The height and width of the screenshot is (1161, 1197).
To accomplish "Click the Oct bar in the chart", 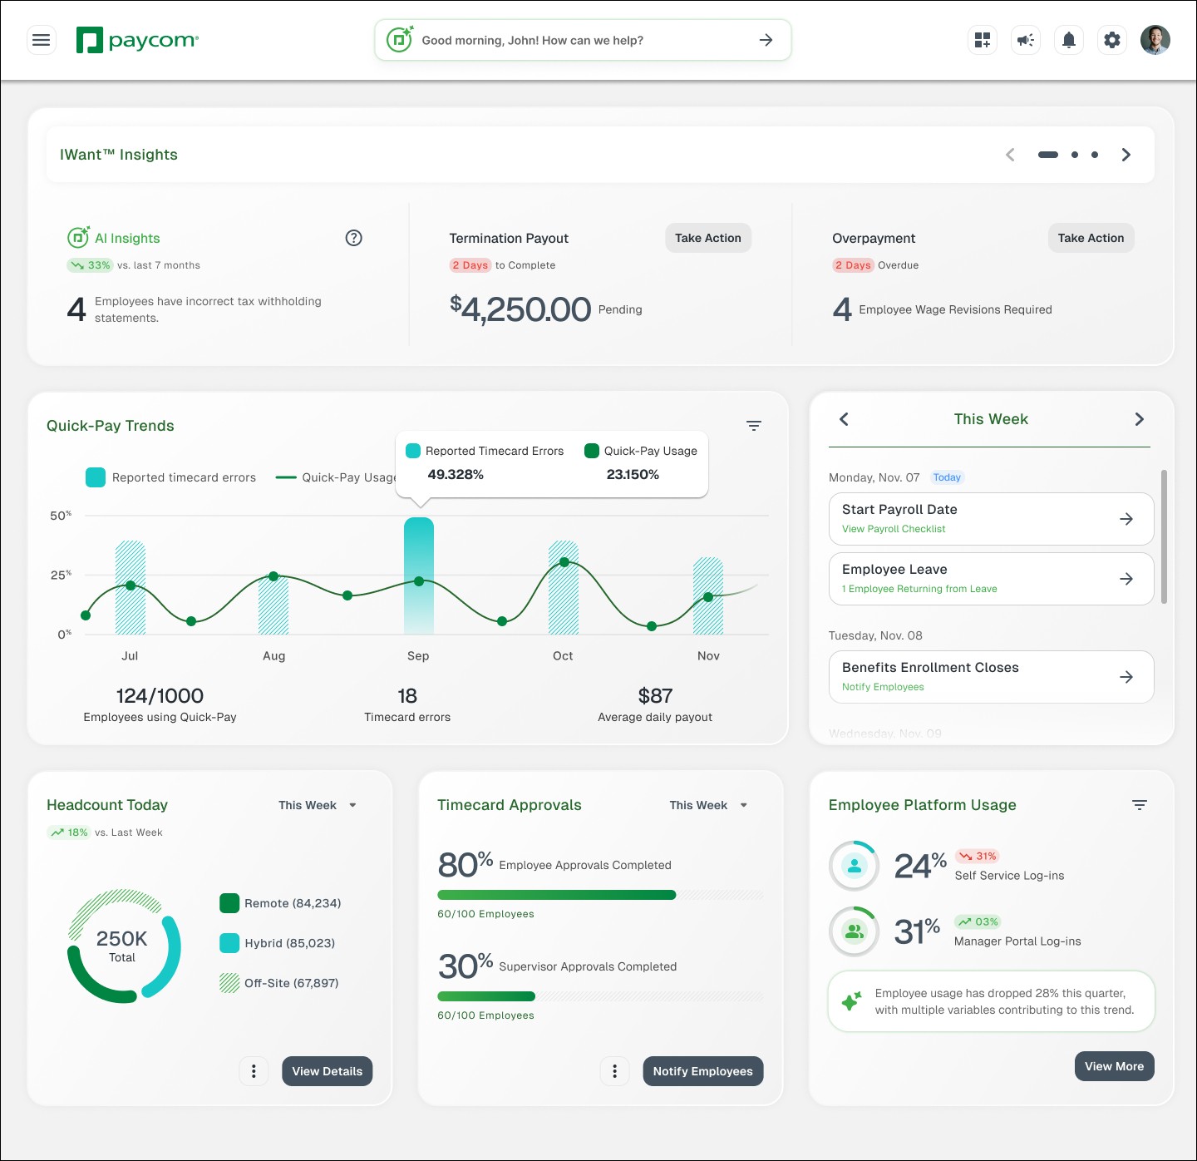I will (x=564, y=587).
